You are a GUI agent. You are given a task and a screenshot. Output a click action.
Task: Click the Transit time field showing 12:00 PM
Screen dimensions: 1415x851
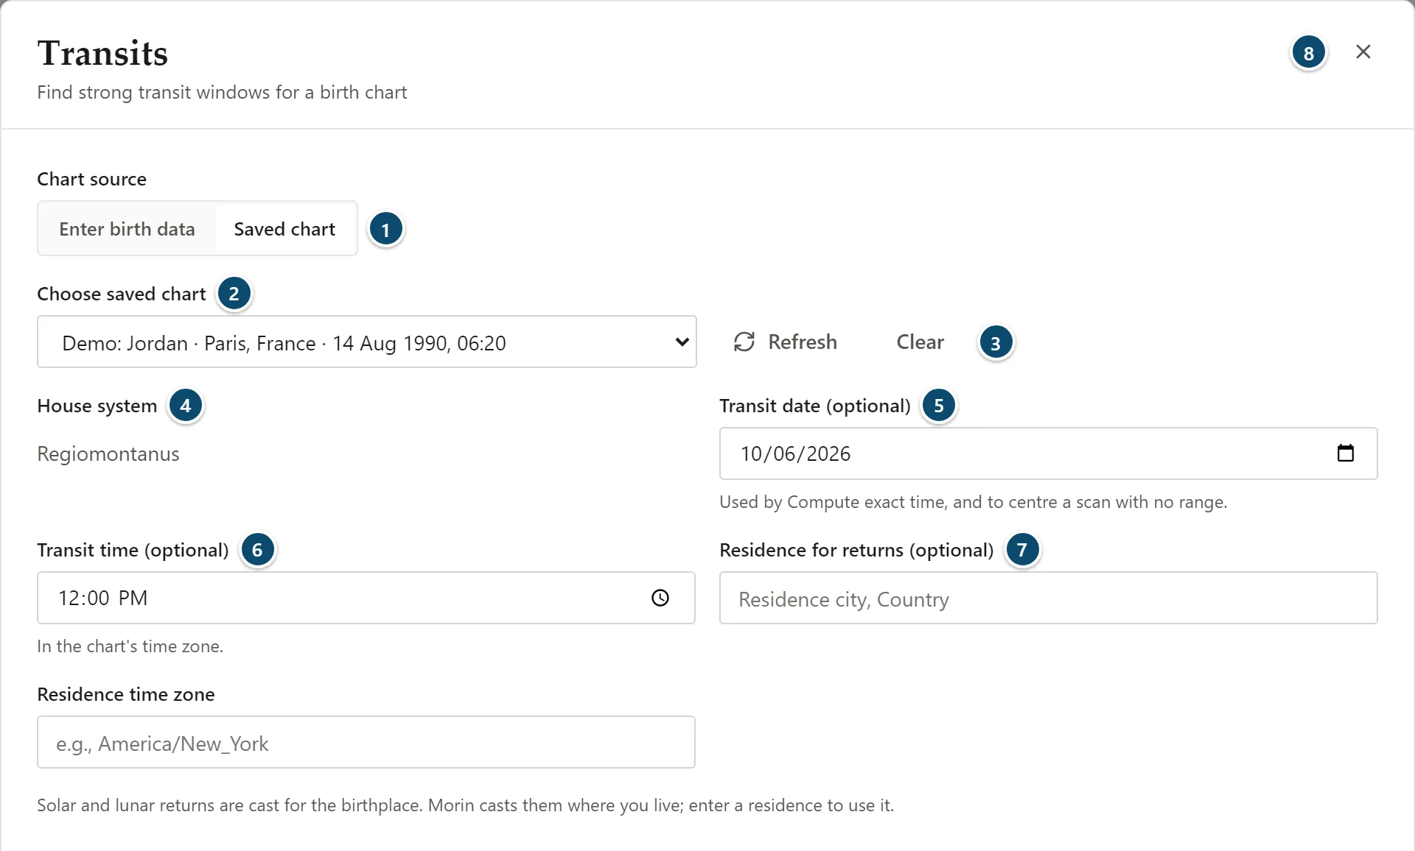tap(366, 598)
